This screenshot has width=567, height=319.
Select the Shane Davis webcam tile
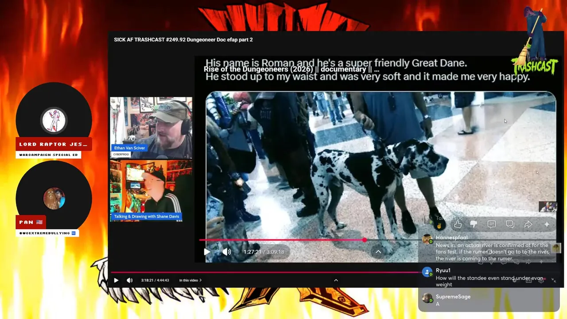tap(151, 191)
